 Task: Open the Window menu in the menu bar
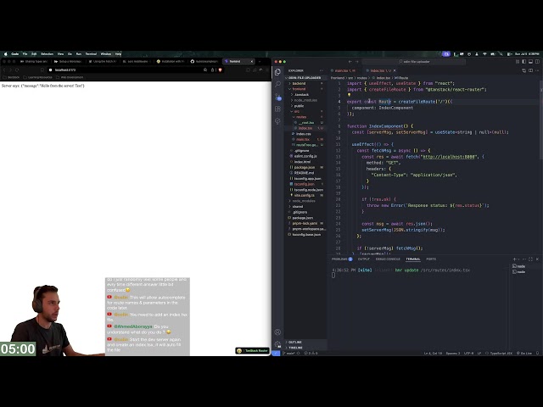tap(106, 54)
